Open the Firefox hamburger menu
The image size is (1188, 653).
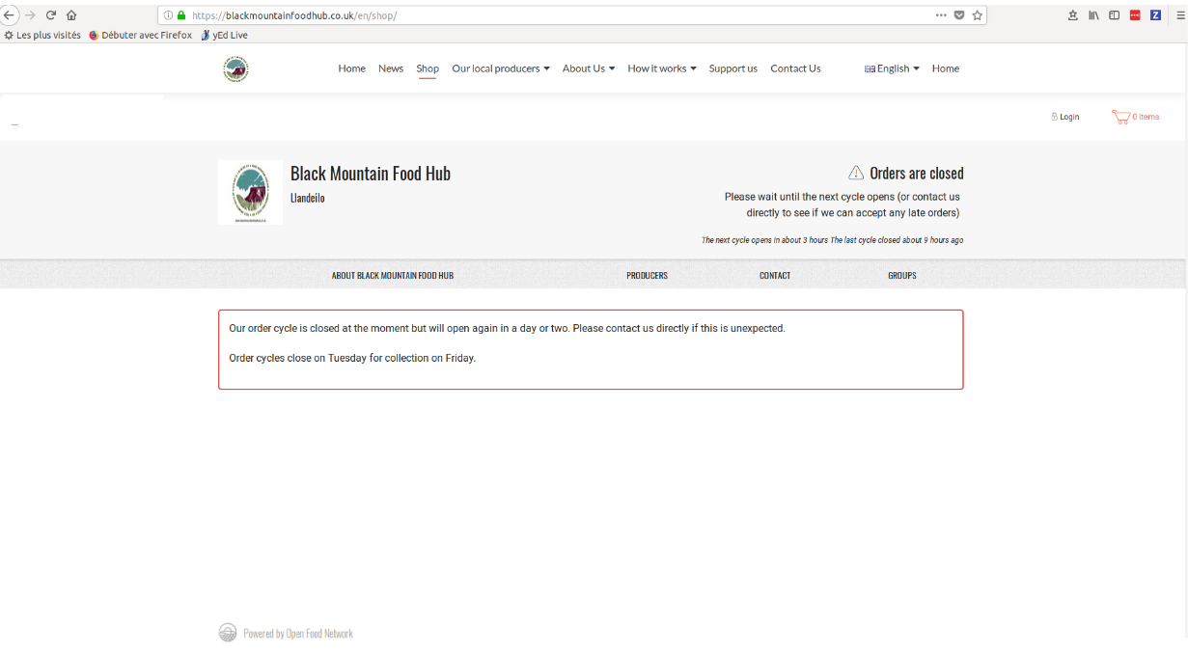point(1180,15)
